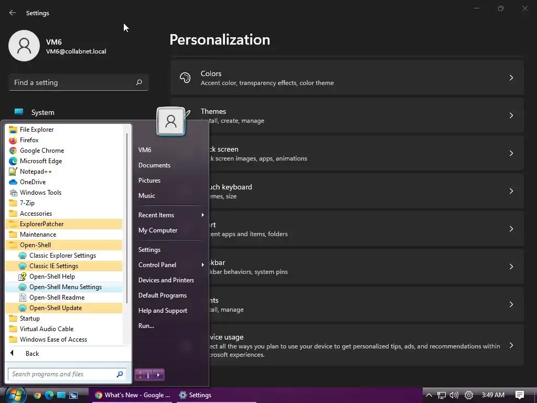This screenshot has height=403, width=537.
Task: Collapse the Open-Shell folder
Action: click(64, 245)
